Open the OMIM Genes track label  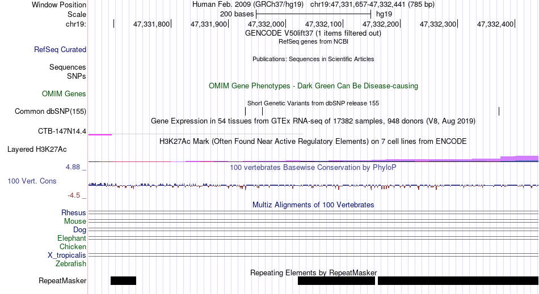tap(64, 93)
